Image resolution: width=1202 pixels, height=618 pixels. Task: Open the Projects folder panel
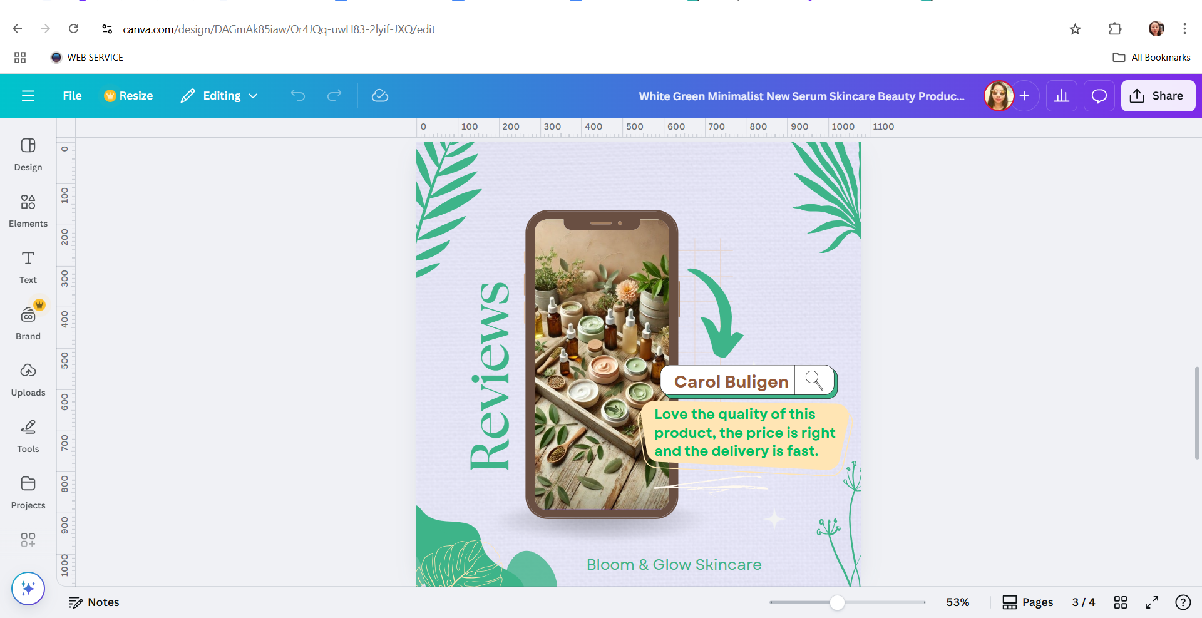coord(28,493)
